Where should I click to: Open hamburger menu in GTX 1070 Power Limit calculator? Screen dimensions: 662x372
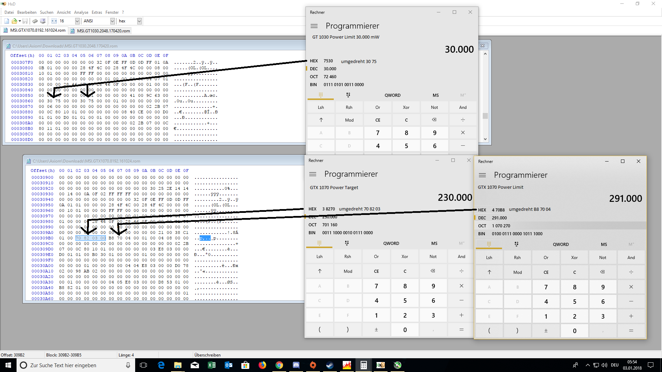(482, 175)
